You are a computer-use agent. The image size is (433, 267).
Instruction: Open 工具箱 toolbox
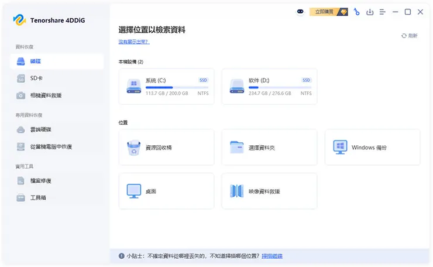[x=57, y=198]
